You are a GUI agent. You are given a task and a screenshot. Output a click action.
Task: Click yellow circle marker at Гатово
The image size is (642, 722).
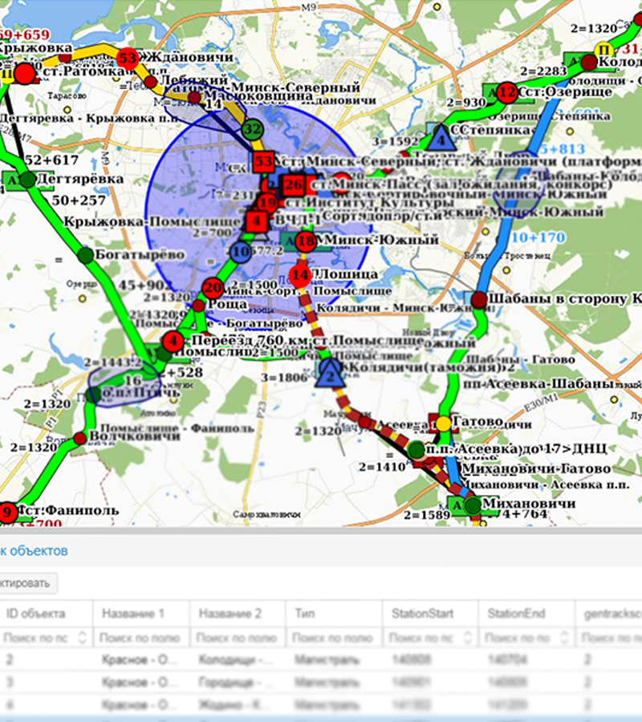coord(443,423)
